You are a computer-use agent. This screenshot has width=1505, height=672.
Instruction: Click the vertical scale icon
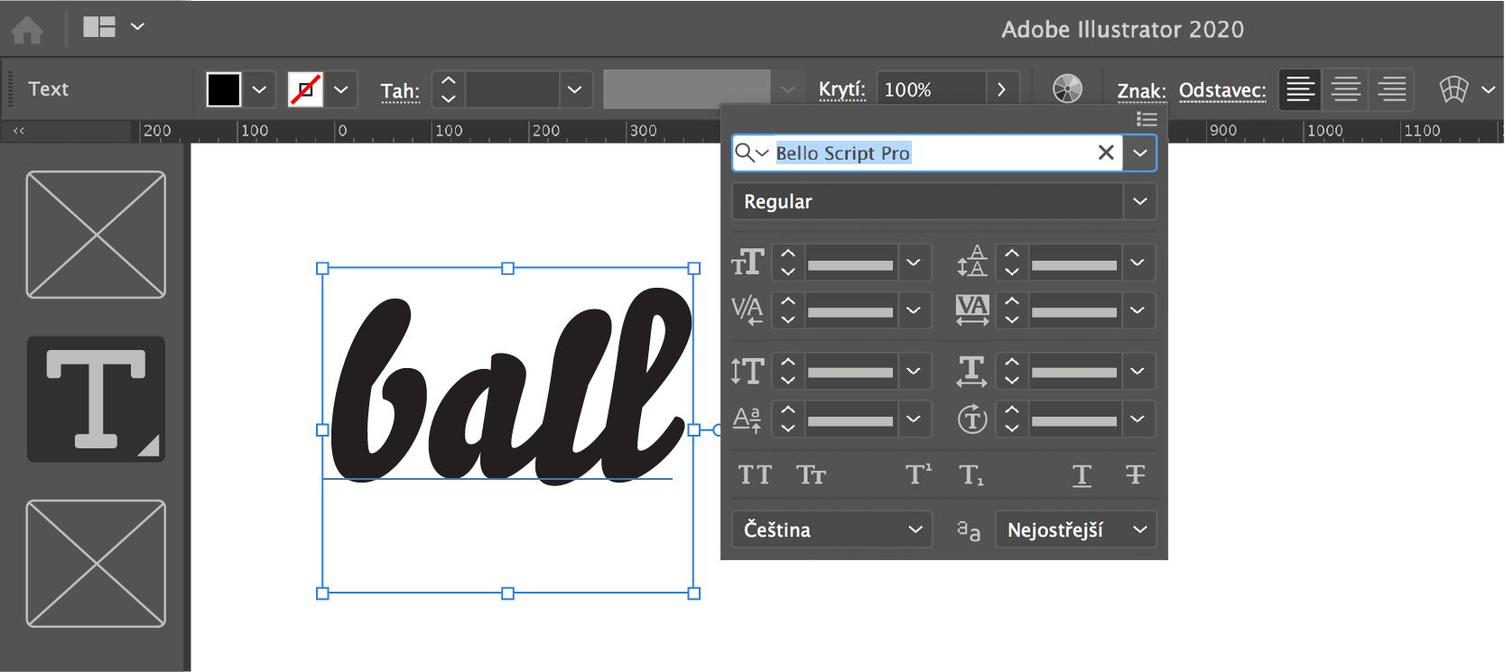748,371
